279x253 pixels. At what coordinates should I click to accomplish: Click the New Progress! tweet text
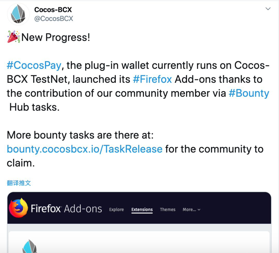click(x=56, y=37)
